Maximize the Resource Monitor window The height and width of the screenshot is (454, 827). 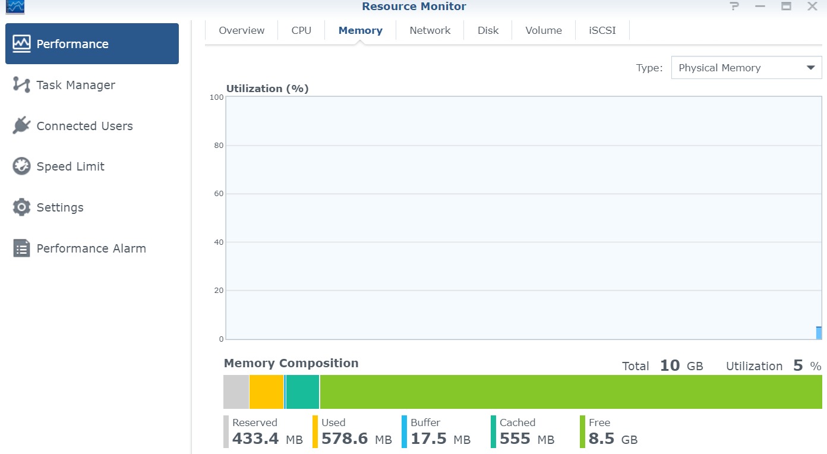point(786,7)
